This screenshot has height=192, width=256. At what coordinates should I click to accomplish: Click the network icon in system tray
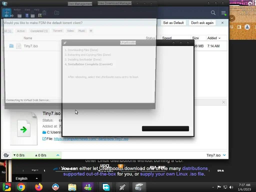225,187
